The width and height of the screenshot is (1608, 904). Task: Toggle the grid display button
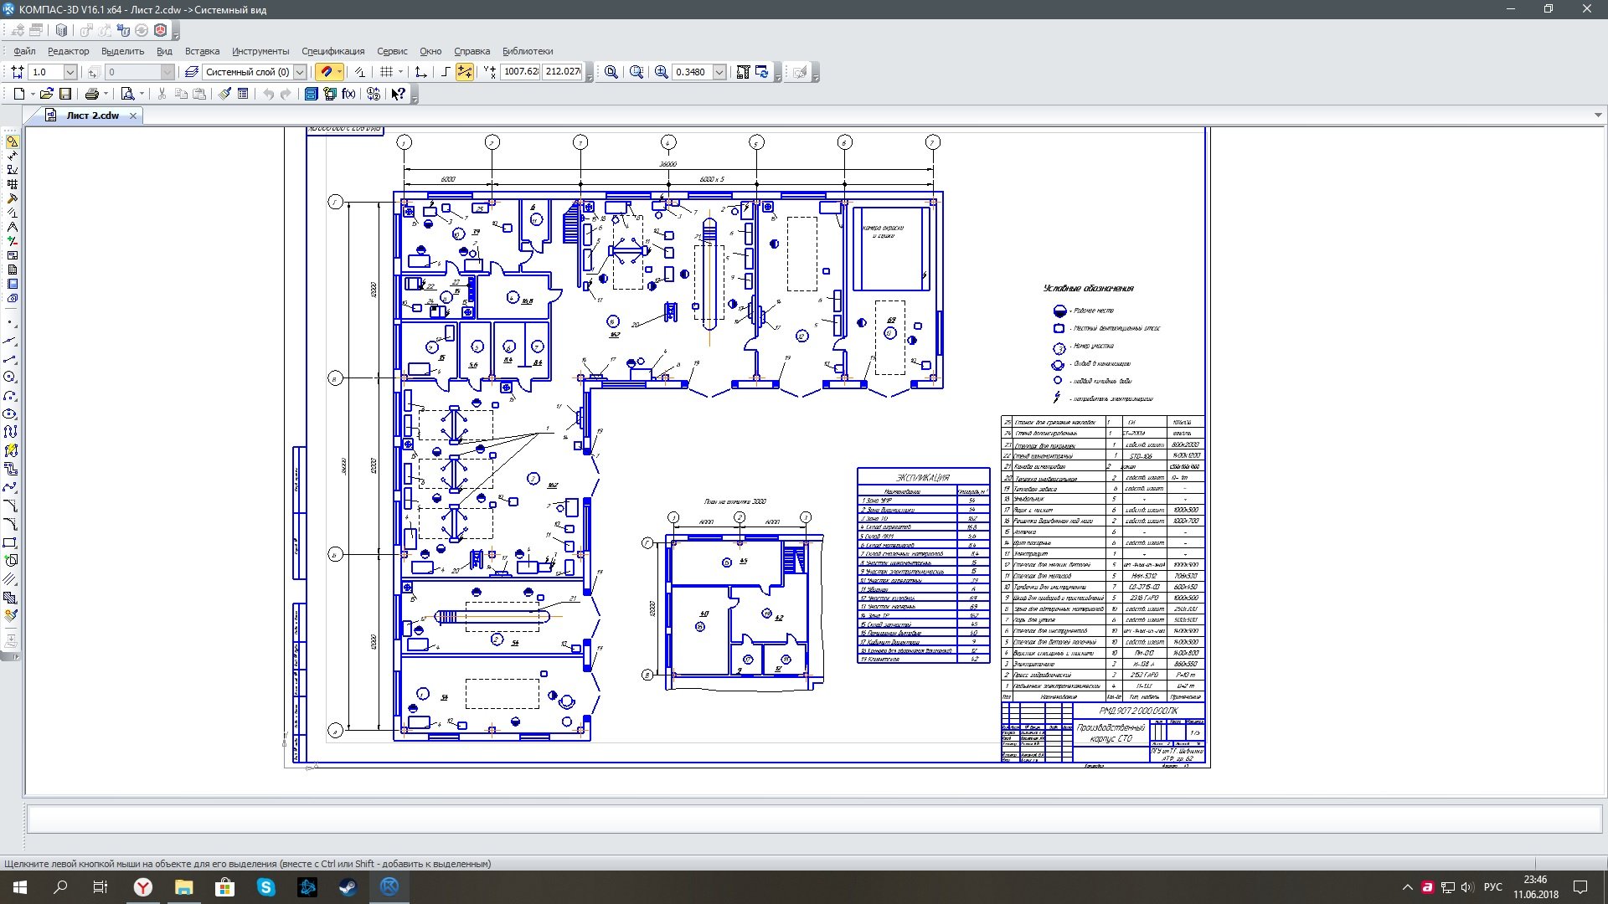[386, 72]
